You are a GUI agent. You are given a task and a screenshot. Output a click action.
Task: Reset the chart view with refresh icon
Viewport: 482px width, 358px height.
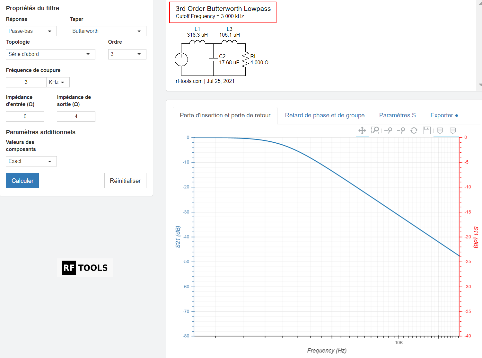pyautogui.click(x=414, y=130)
